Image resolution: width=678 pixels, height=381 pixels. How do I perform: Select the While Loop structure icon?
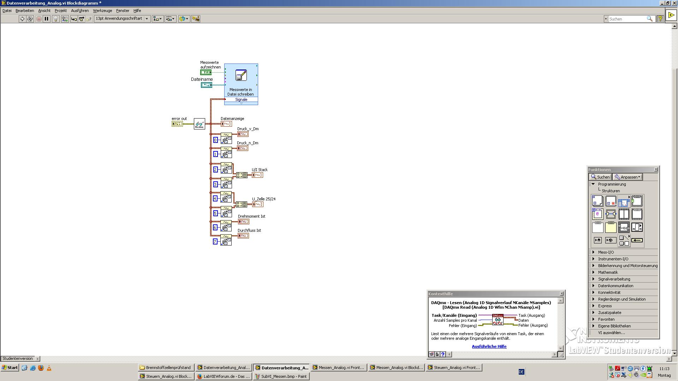pos(611,201)
